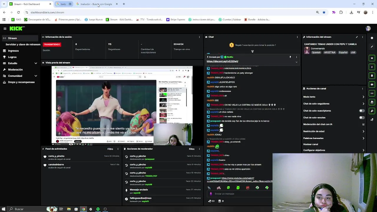Viewport: 377px width, 212px height.
Task: Click the chat bubble icon in right rail
Action: (x=372, y=85)
